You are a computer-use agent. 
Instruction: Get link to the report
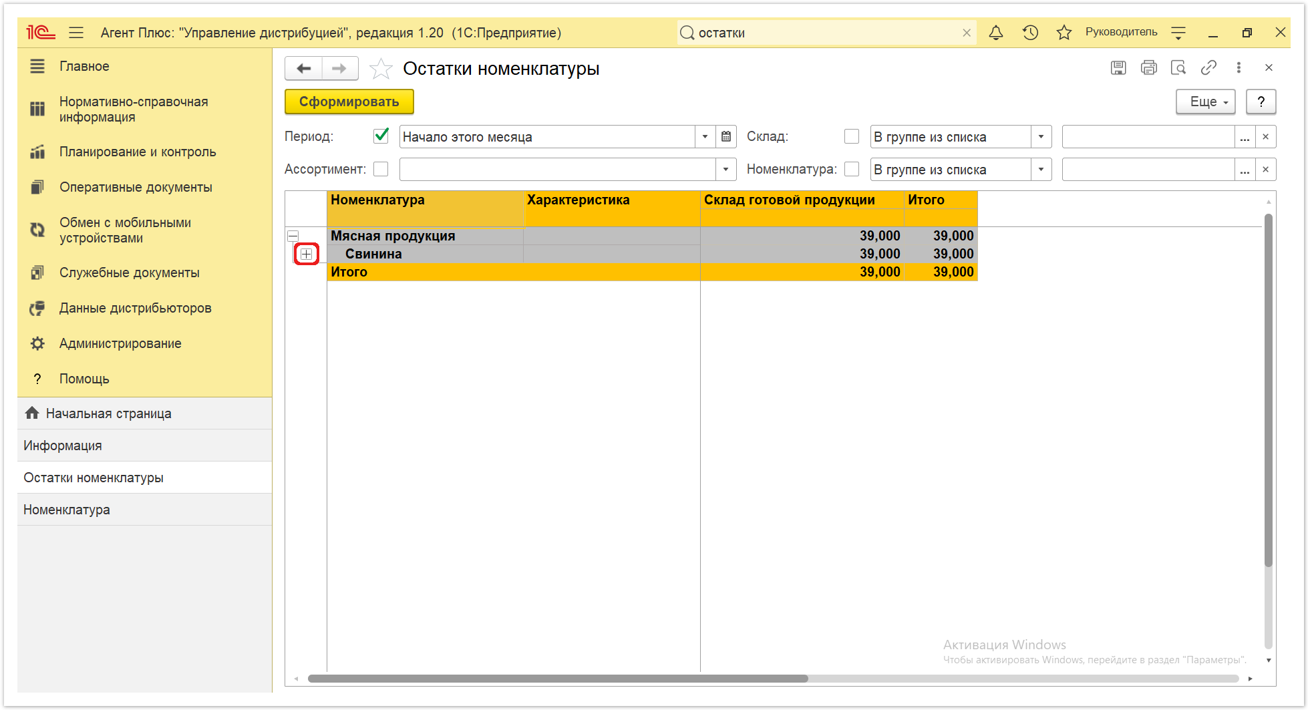coord(1208,67)
